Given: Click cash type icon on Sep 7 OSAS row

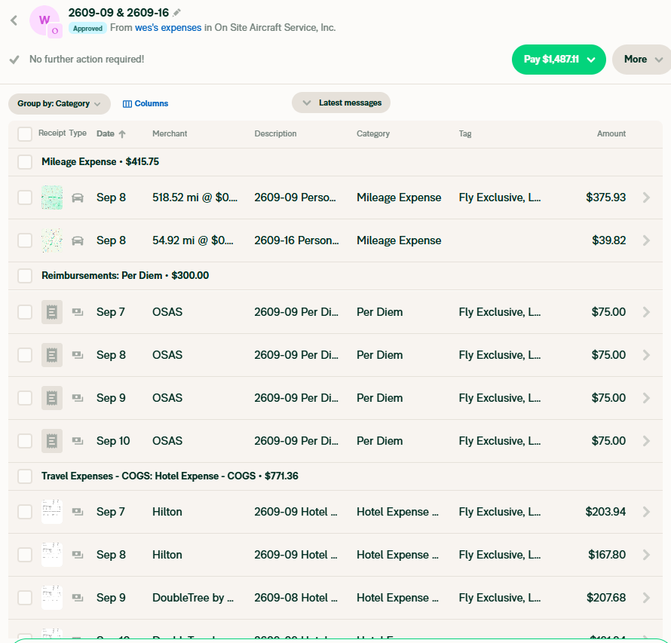Looking at the screenshot, I should coord(78,312).
